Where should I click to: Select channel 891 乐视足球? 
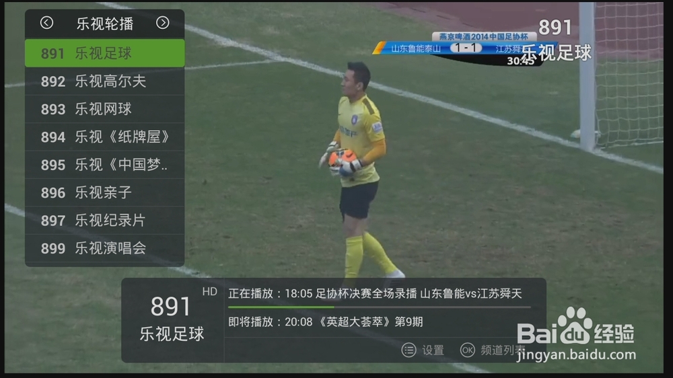(x=105, y=53)
